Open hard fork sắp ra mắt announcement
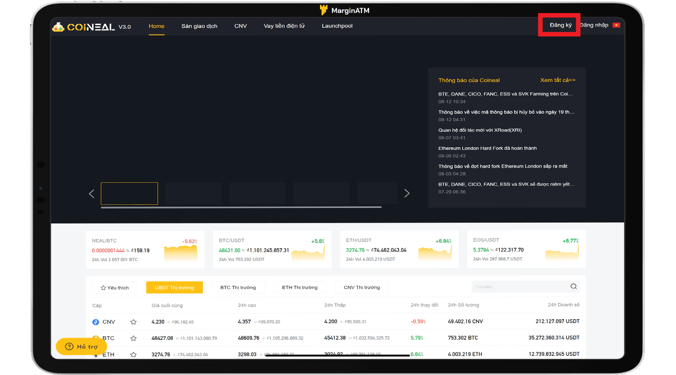Screen dimensions: 676x375 [x=503, y=166]
